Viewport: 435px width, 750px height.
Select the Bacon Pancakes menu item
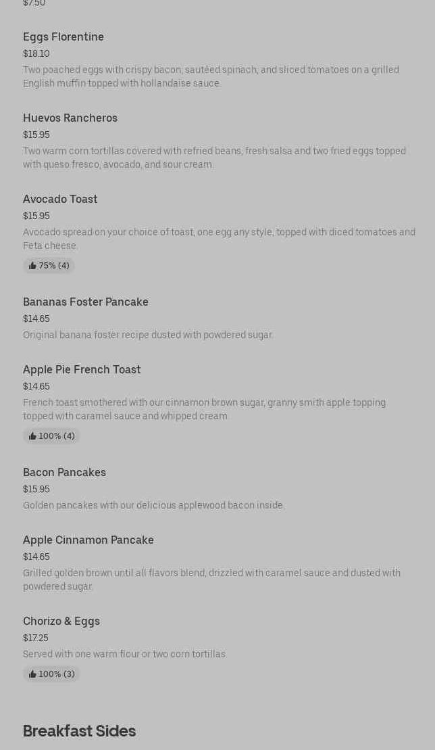(64, 472)
